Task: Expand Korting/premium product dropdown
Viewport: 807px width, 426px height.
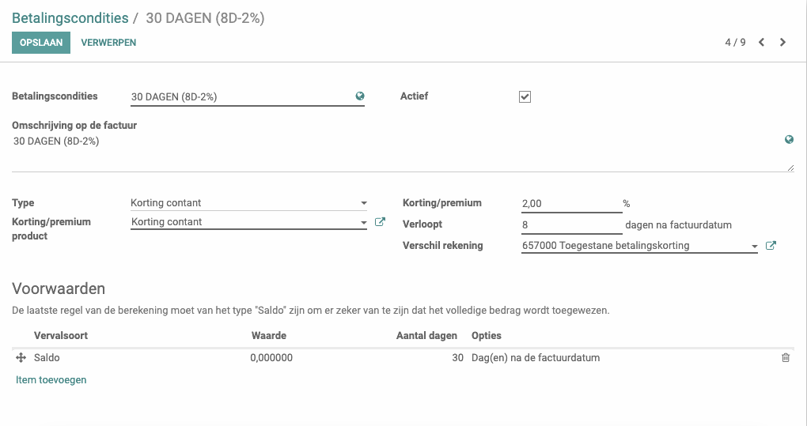Action: click(x=364, y=223)
